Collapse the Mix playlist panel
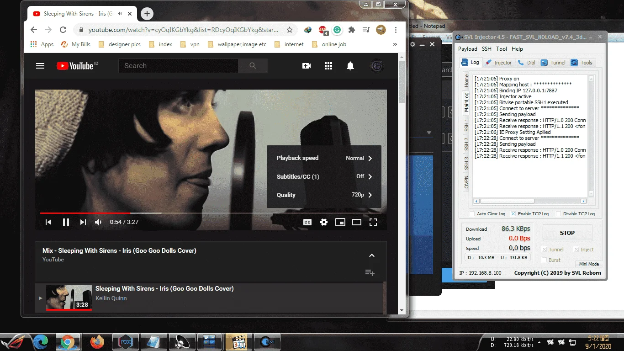624x351 pixels. [372, 255]
